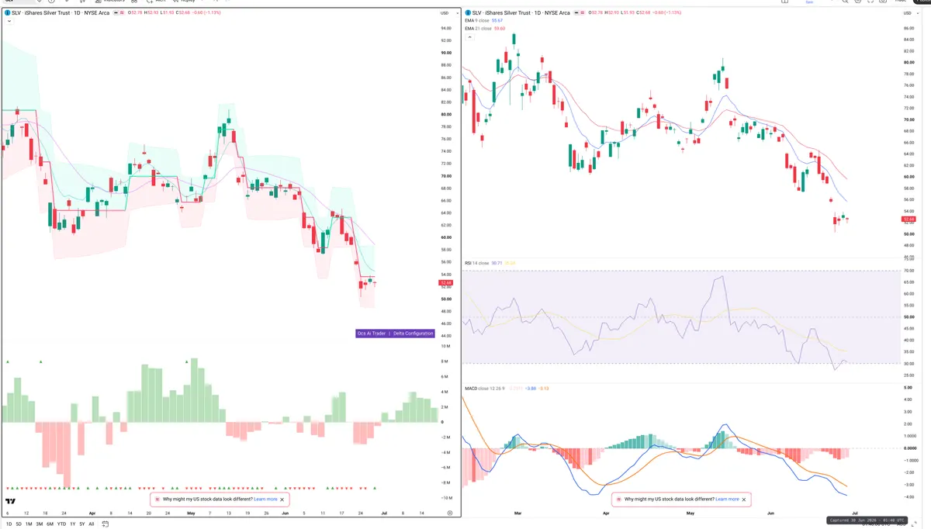Open the go-to-date calendar icon
Image resolution: width=931 pixels, height=529 pixels.
104,524
